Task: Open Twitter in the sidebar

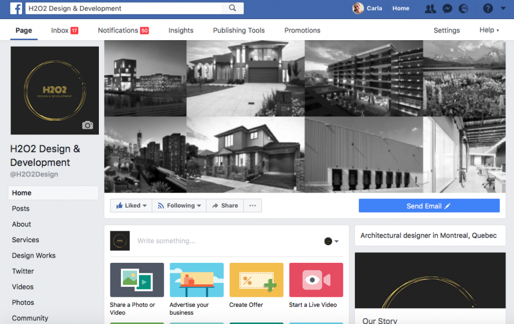Action: point(23,271)
